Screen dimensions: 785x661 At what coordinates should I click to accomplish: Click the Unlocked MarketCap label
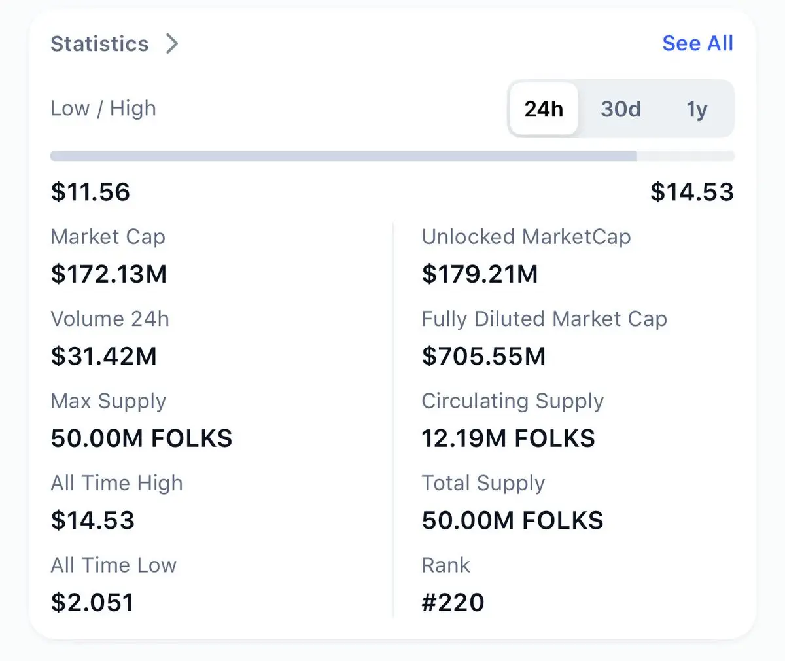pos(526,236)
